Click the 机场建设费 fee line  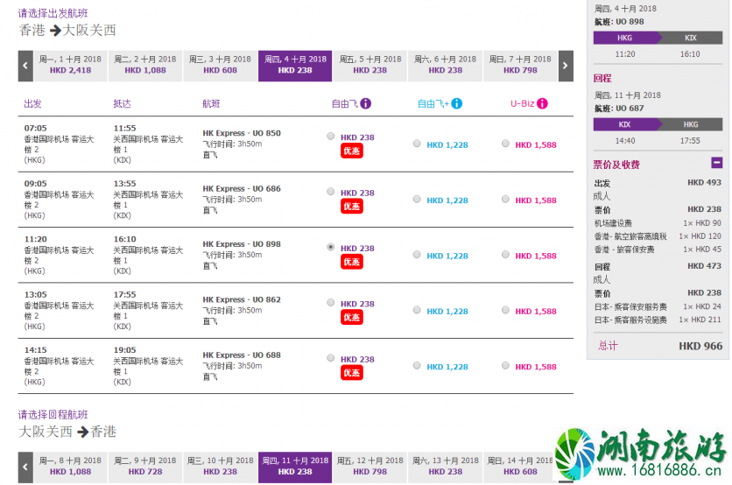[x=658, y=223]
